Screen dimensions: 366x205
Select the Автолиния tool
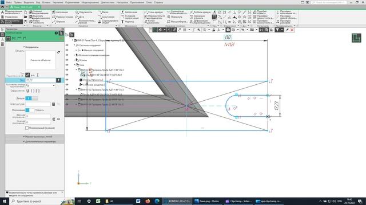pos(60,12)
